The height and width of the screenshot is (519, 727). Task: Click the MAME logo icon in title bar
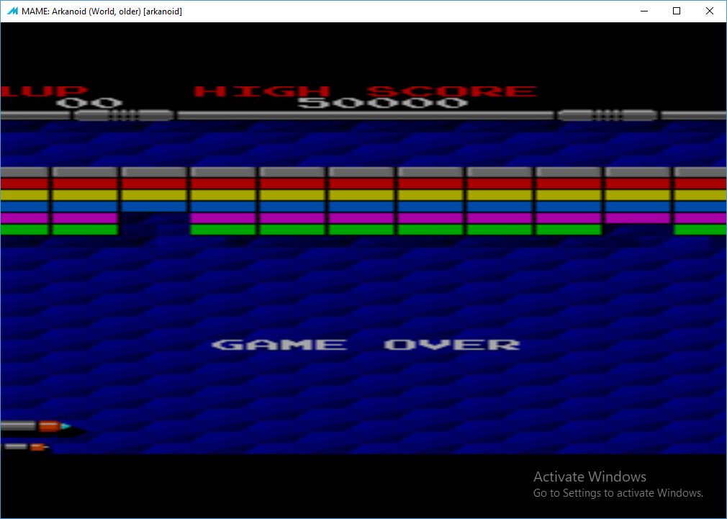pyautogui.click(x=12, y=11)
